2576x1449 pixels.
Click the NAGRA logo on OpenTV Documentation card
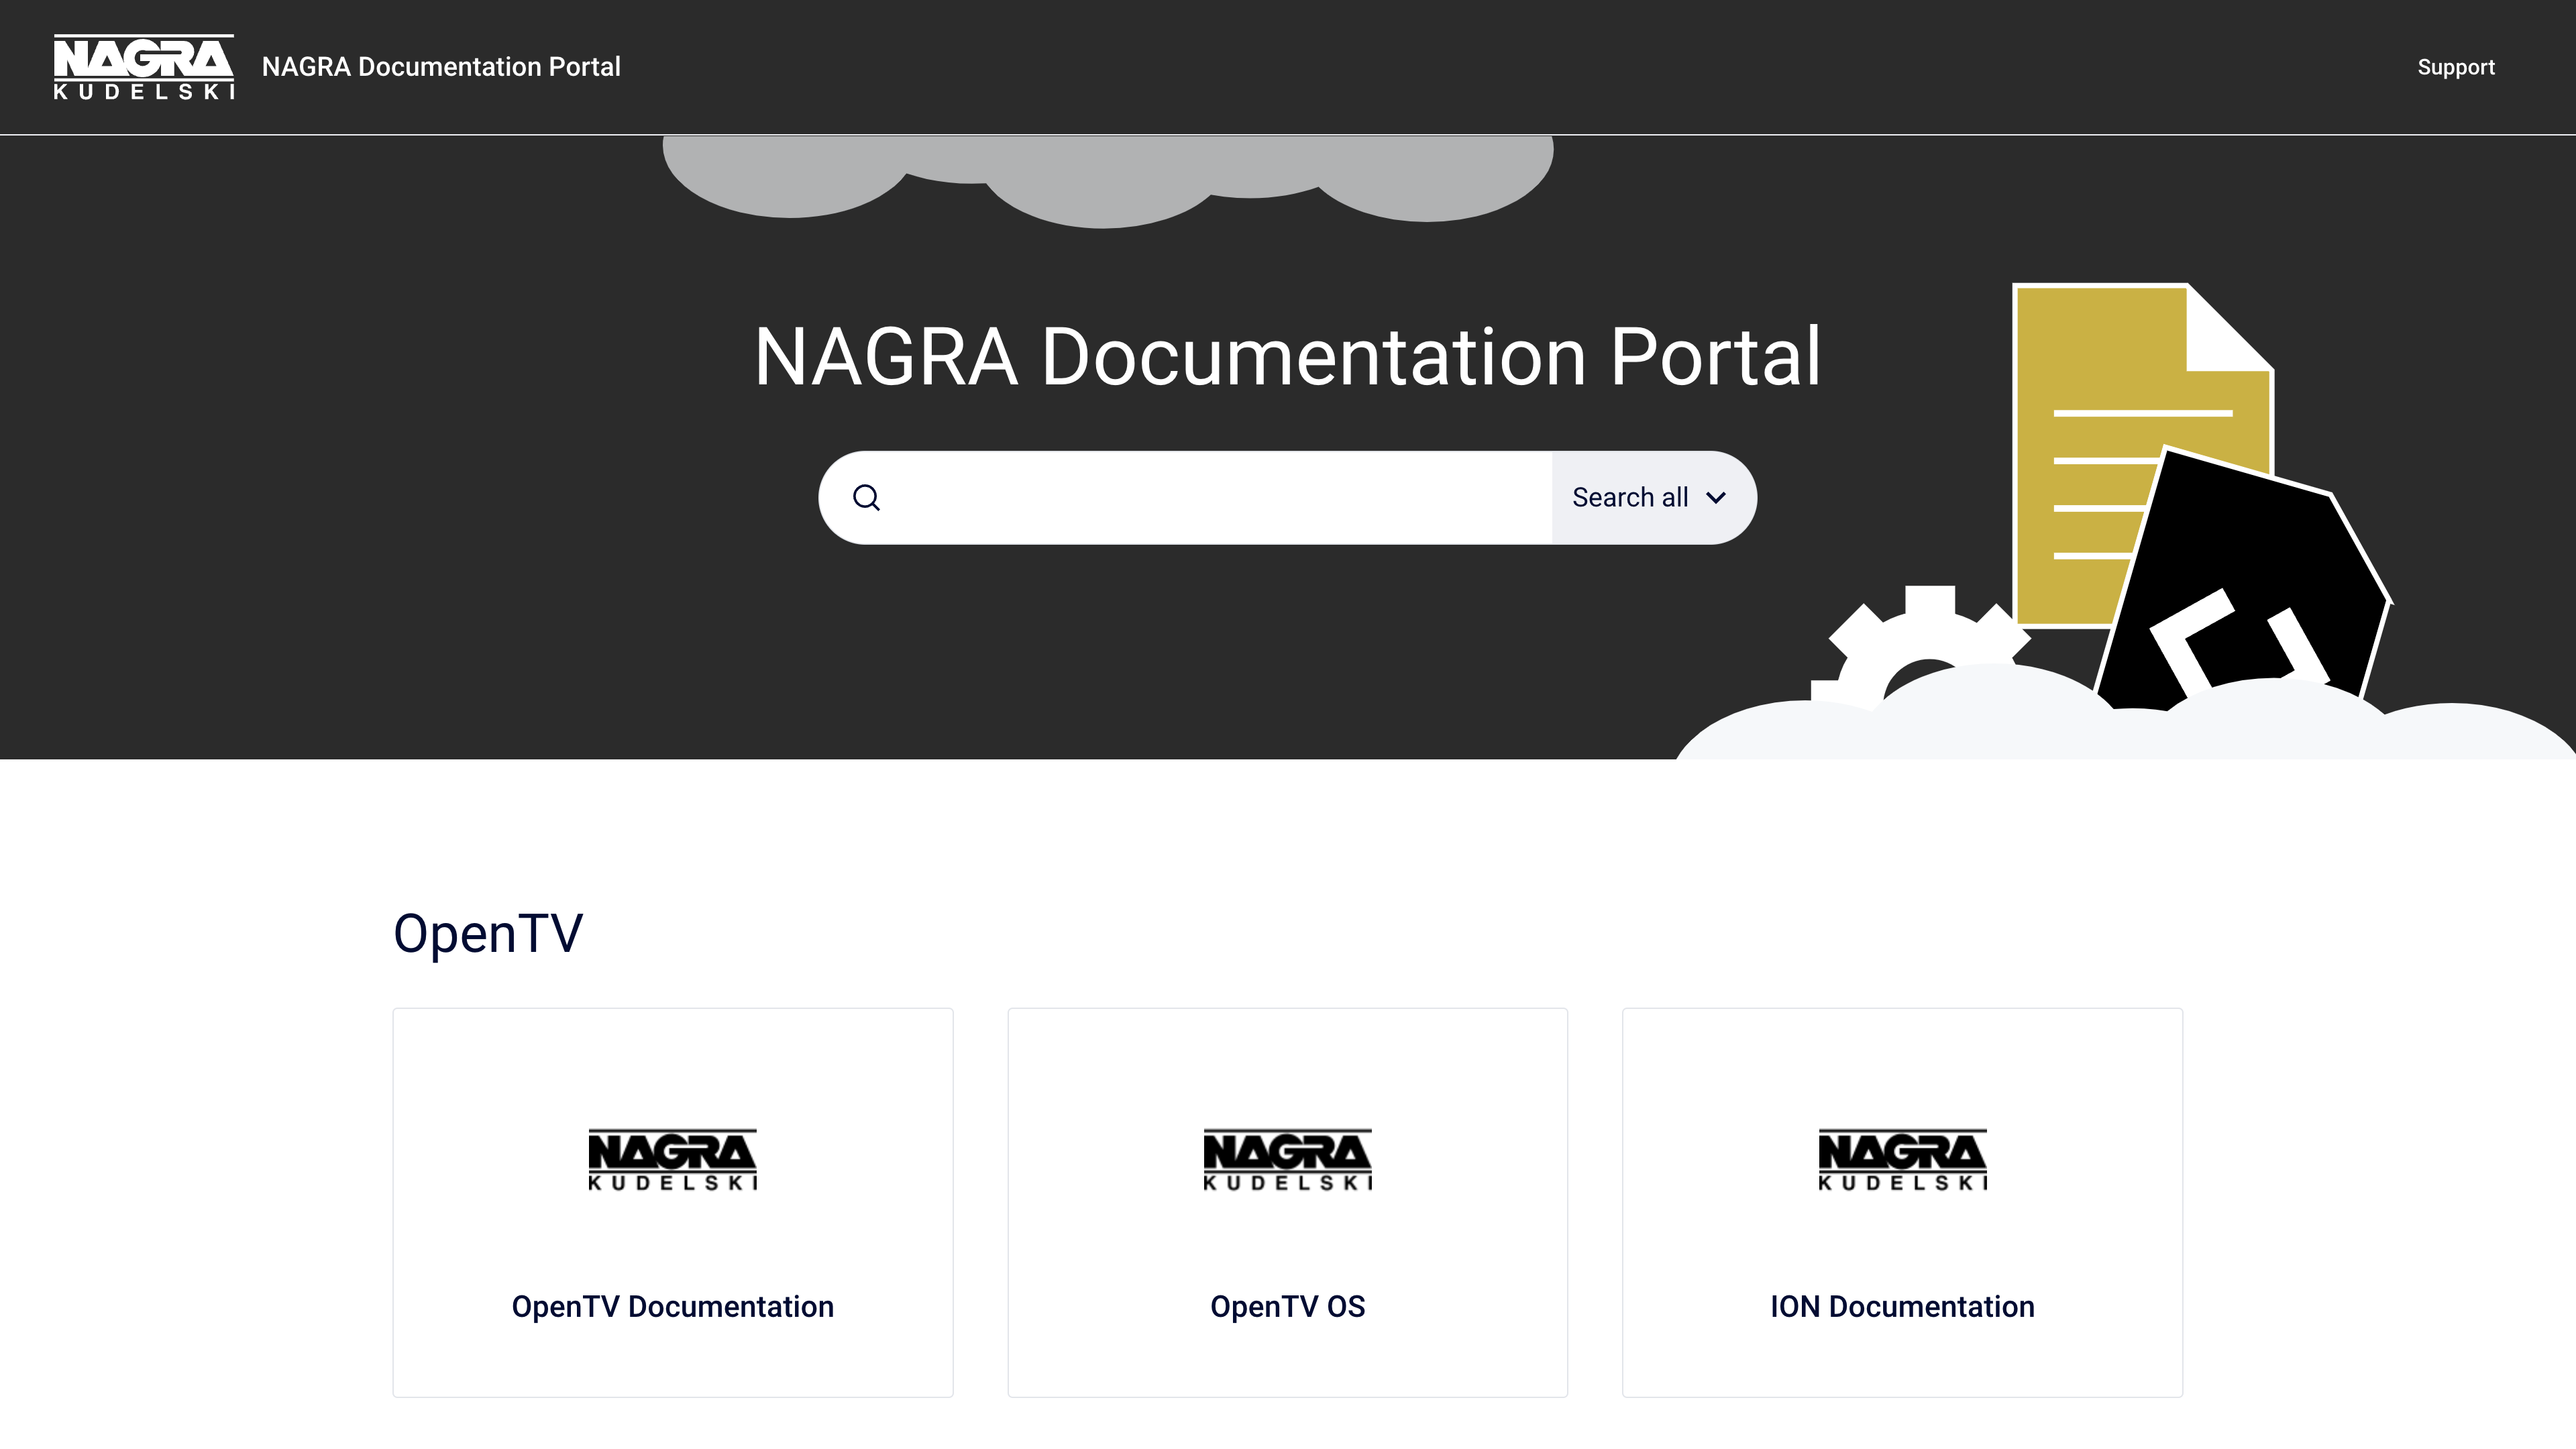673,1160
